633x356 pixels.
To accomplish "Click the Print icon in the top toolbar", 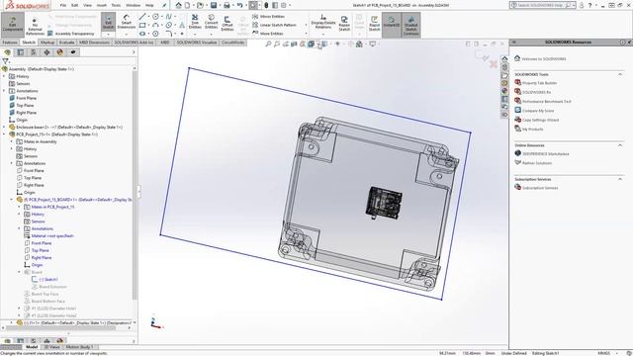I will pyautogui.click(x=226, y=5).
